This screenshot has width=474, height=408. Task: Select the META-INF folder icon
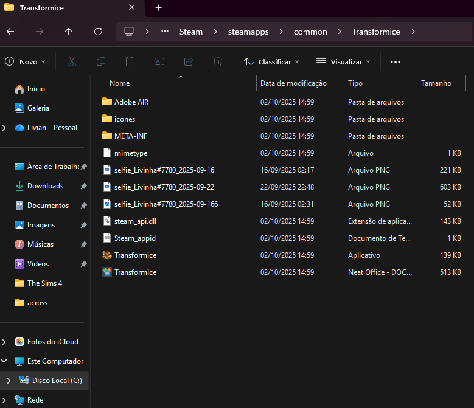tap(107, 136)
